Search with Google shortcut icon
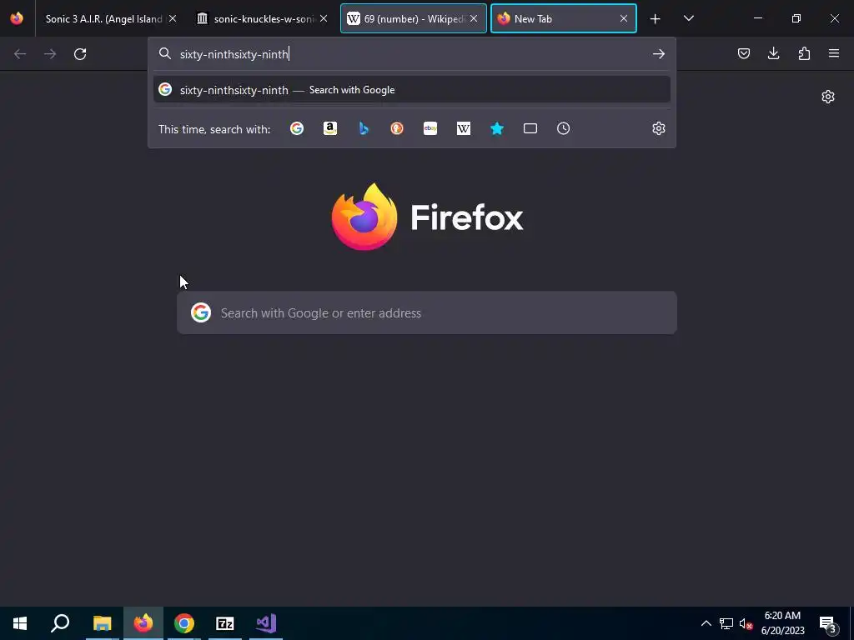This screenshot has width=854, height=640. coord(297,128)
